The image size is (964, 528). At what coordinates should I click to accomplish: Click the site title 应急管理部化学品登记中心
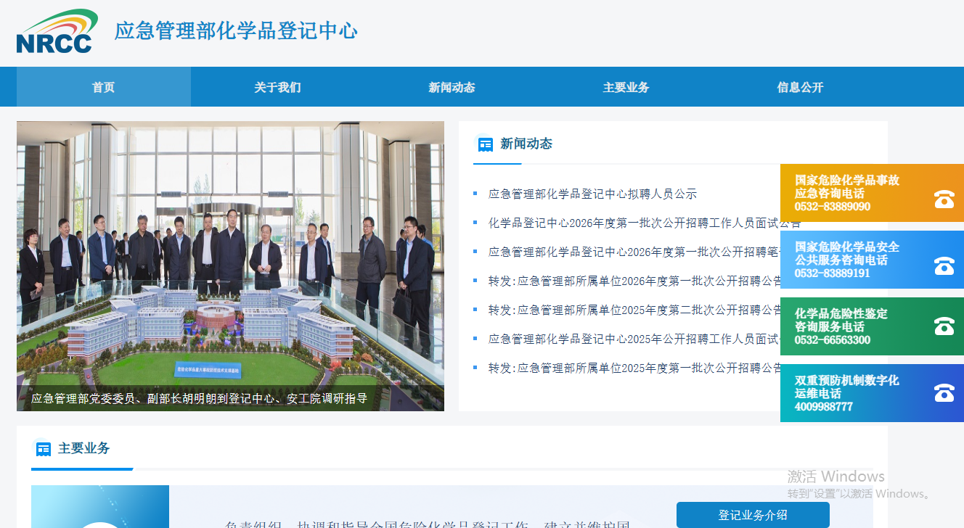[236, 31]
